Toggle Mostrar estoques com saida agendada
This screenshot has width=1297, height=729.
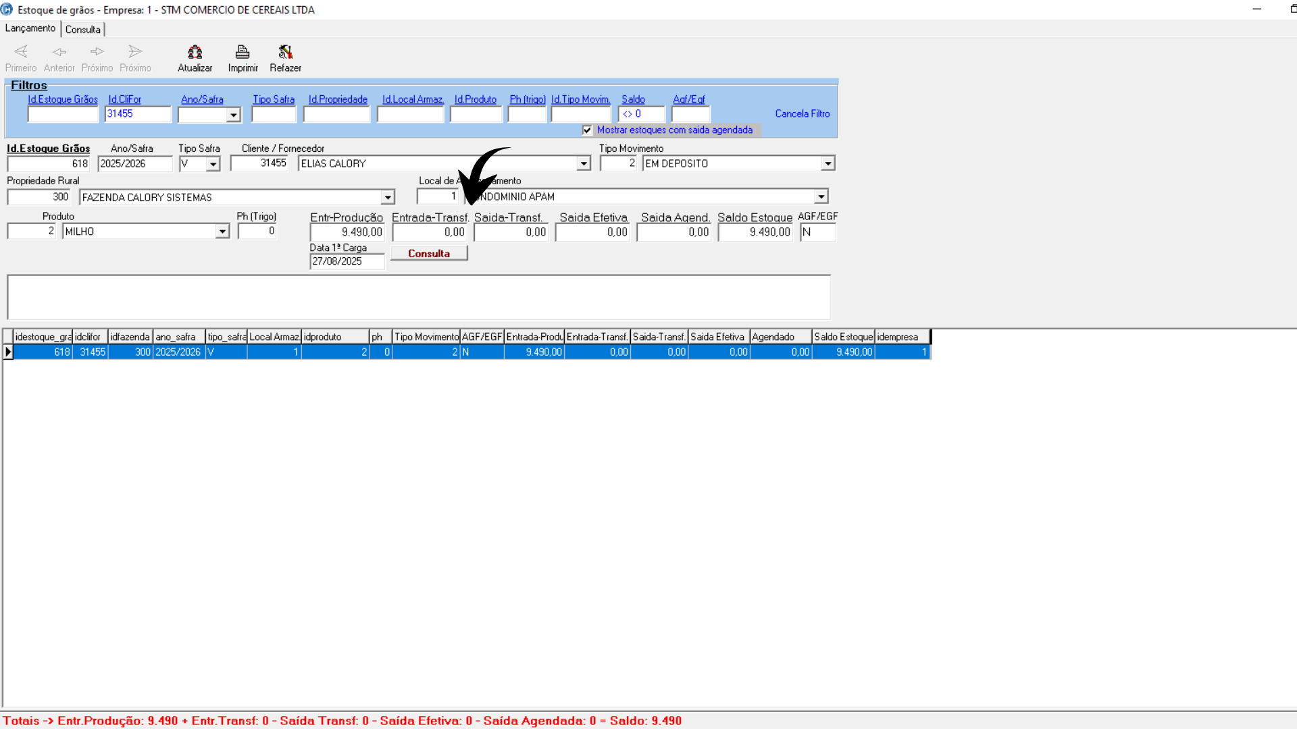click(587, 130)
